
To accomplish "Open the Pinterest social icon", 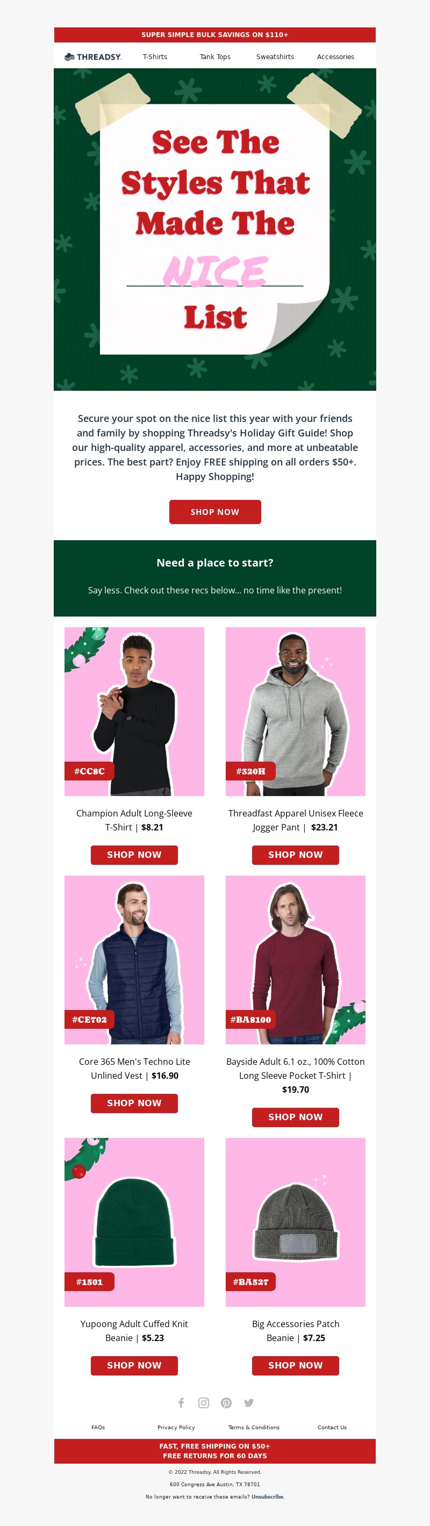I will point(226,1402).
